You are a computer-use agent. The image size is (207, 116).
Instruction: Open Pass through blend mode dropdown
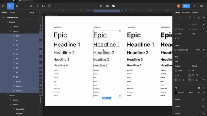(x=184, y=50)
